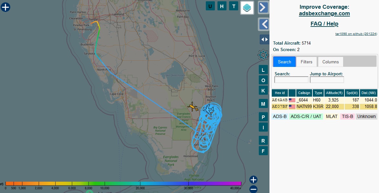Open the adsbexchange.com link
379x193 pixels.
point(324,13)
